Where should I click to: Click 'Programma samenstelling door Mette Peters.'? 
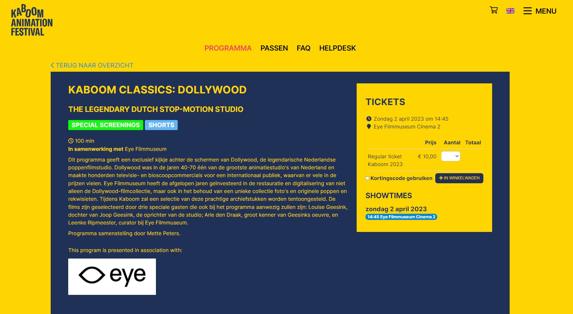point(124,233)
